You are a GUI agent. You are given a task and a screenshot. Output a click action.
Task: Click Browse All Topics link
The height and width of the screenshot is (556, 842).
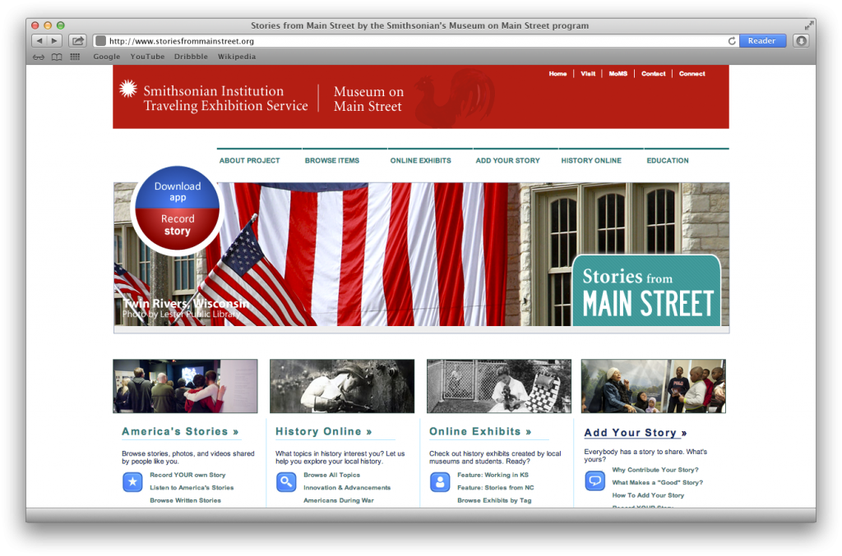(332, 475)
